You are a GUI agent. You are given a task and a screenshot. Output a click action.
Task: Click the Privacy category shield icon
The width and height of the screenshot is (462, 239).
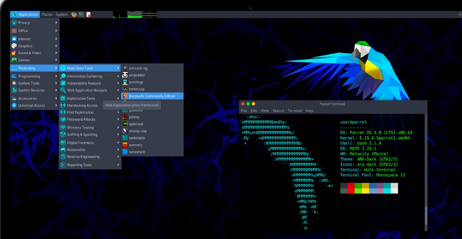[x=14, y=22]
